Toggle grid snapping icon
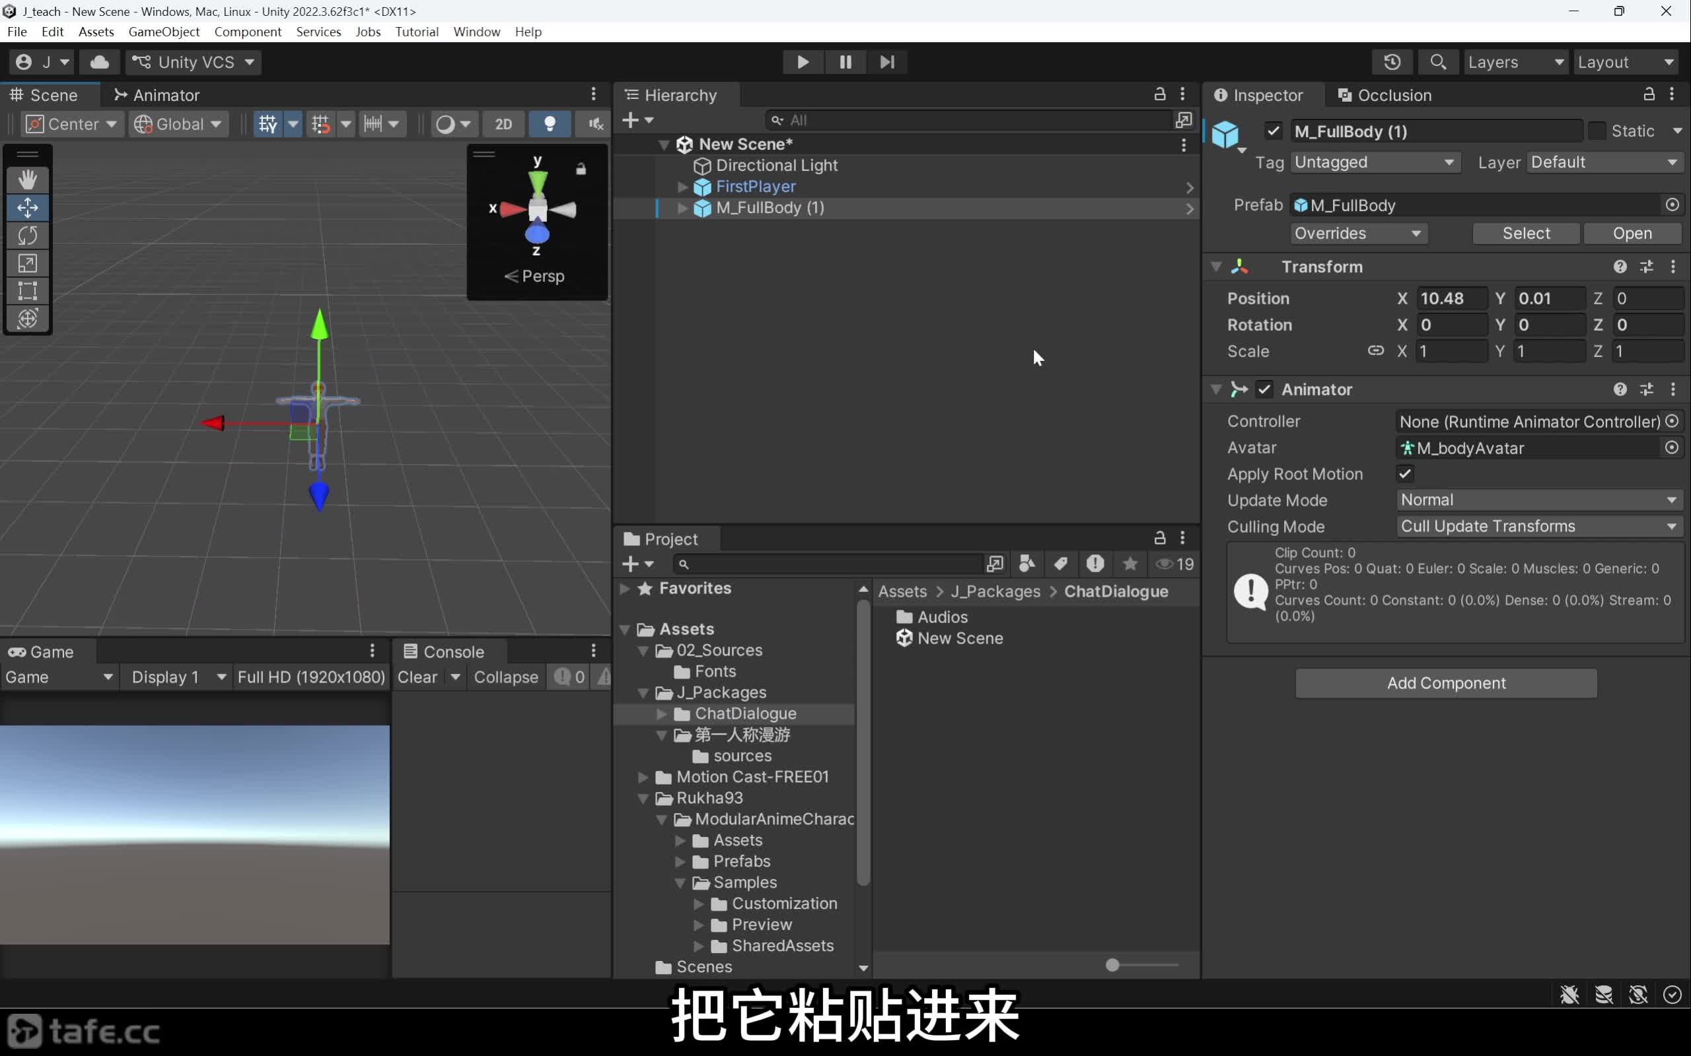 (x=321, y=124)
